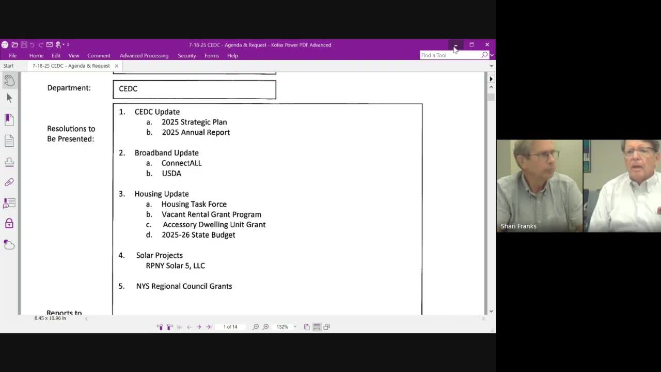
Task: Click the Open folder icon
Action: (14, 45)
